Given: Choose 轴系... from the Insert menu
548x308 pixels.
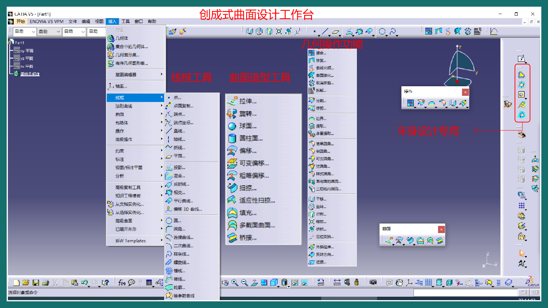Looking at the screenshot, I should (x=136, y=86).
